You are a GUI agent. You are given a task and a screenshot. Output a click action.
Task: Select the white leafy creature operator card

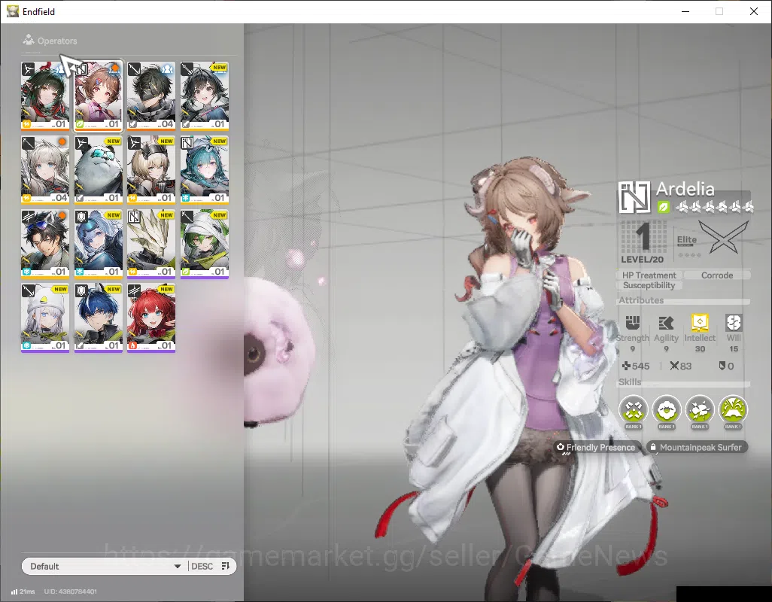[x=151, y=244]
